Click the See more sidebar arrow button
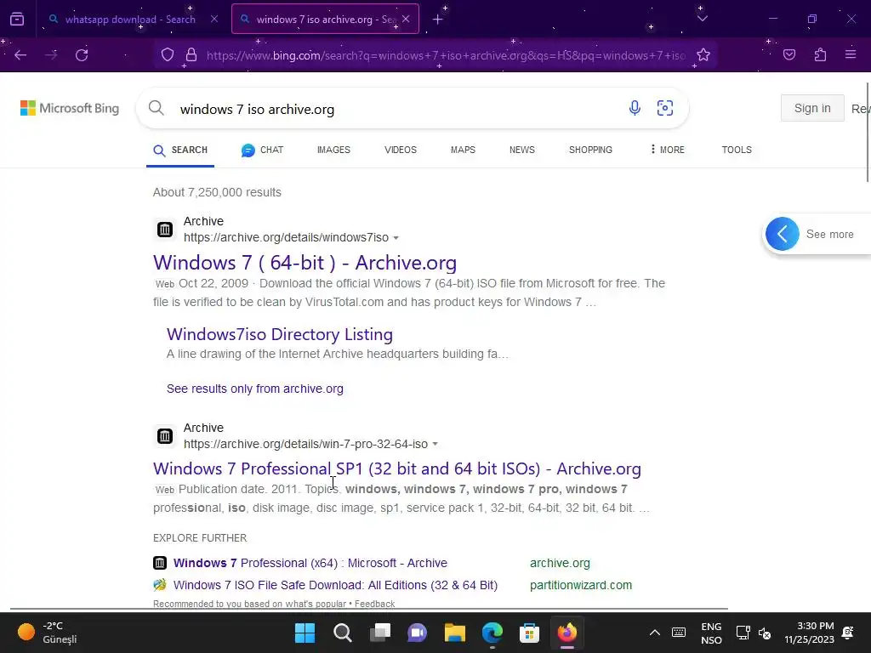The height and width of the screenshot is (653, 871). tap(782, 234)
